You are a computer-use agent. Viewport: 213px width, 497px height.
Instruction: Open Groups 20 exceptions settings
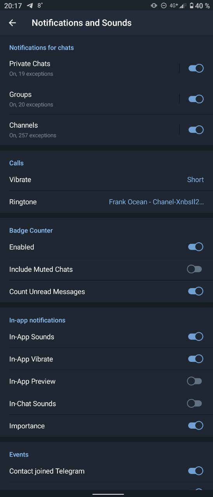(x=89, y=99)
